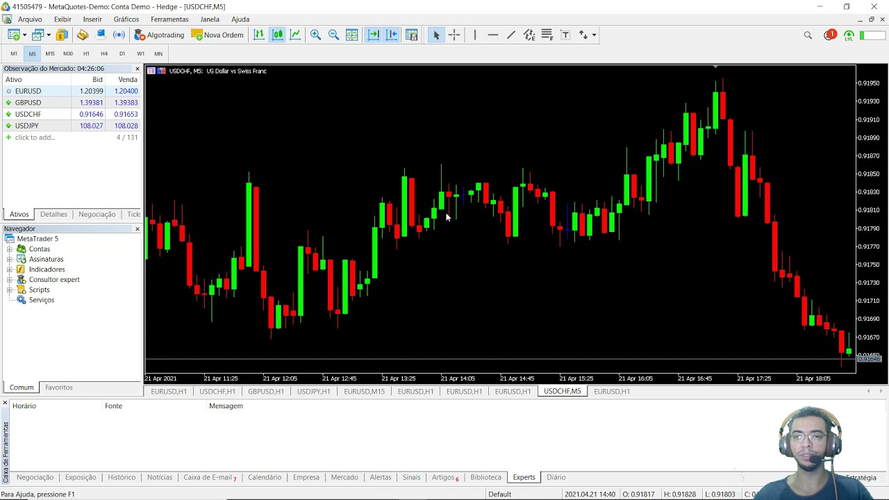This screenshot has width=889, height=500.
Task: Open the Calendário tab in toolbox
Action: (265, 478)
